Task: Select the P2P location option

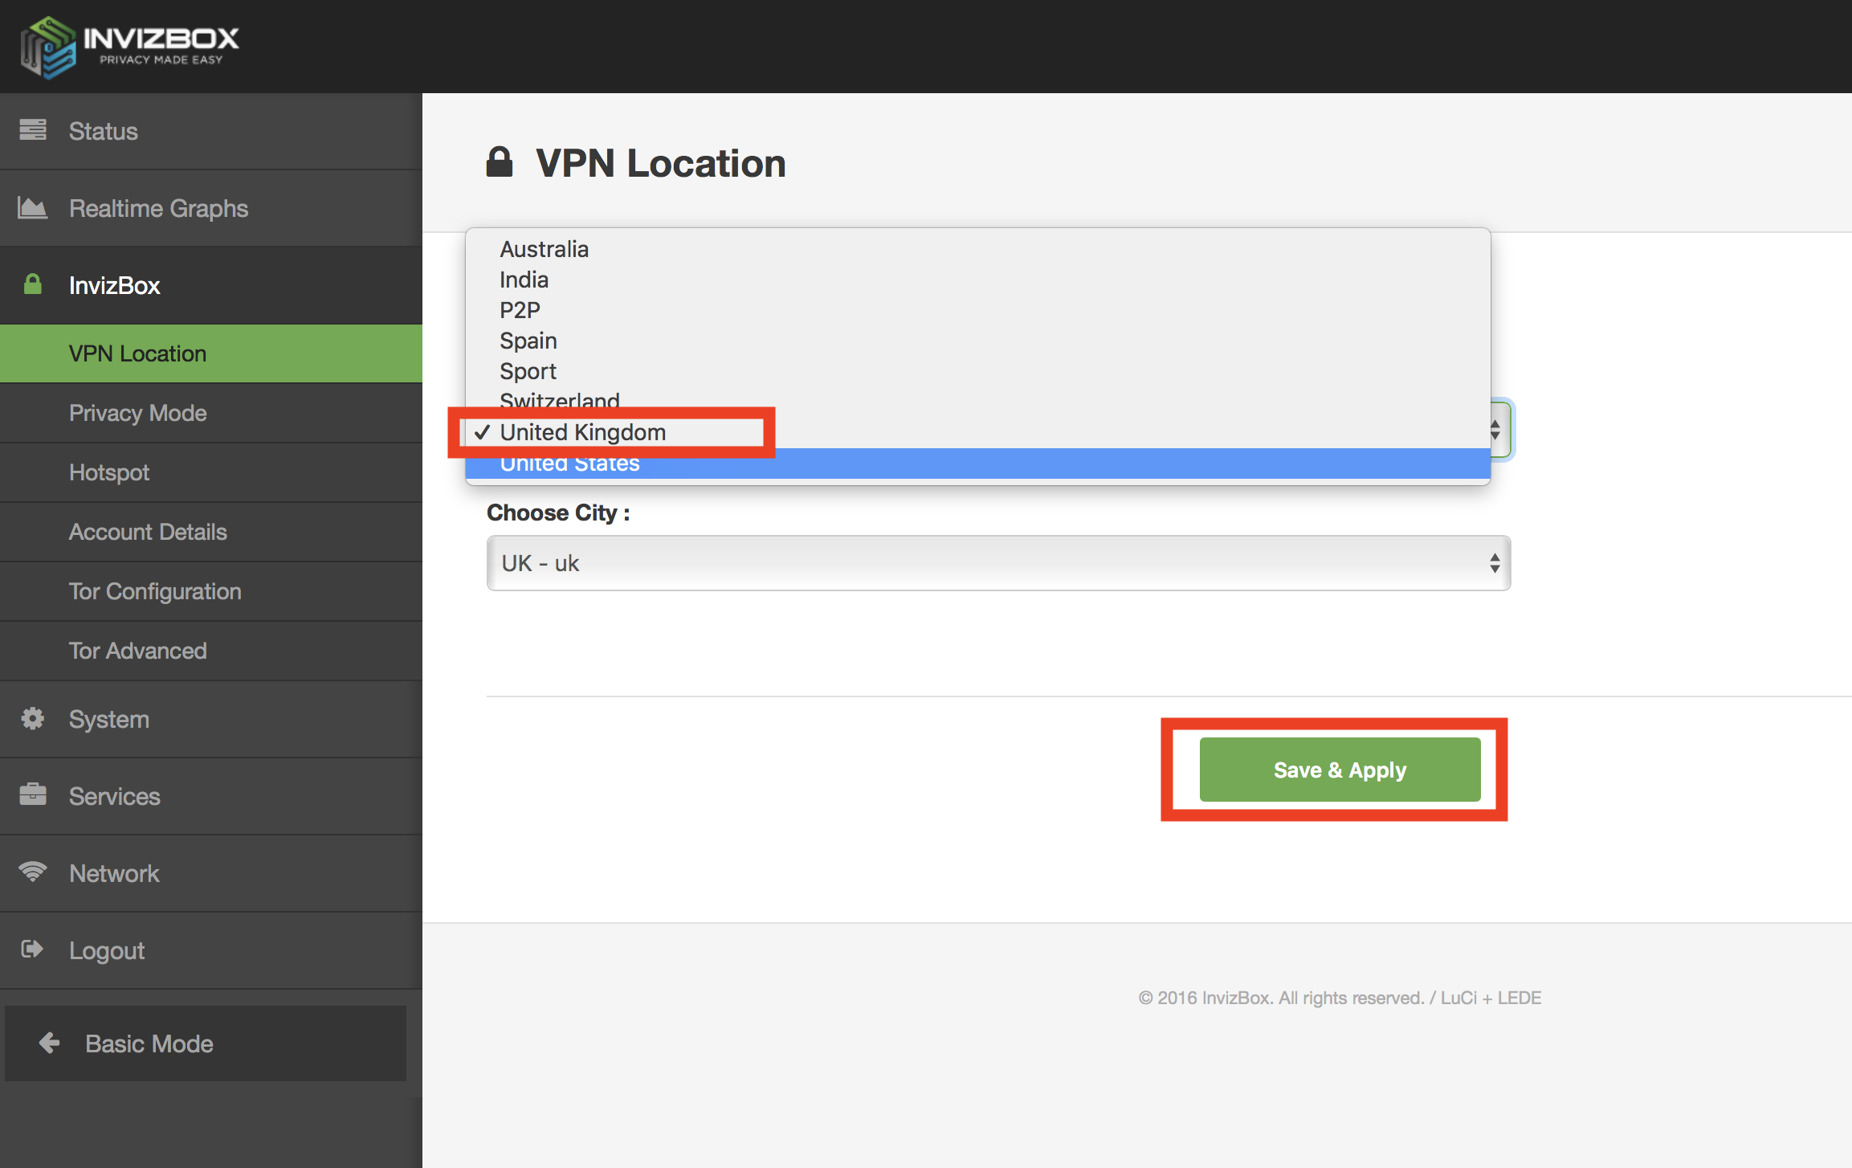Action: coord(520,310)
